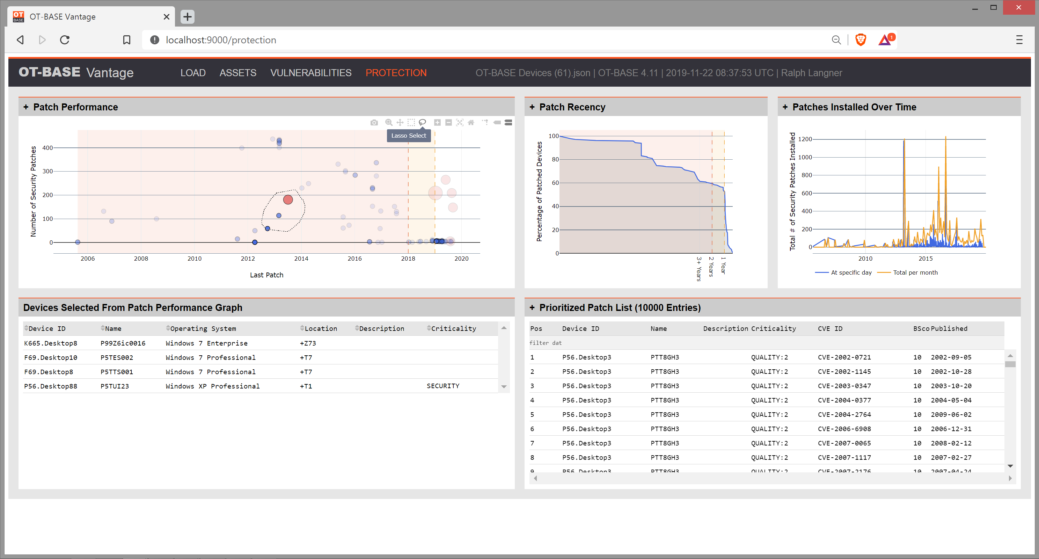Select row P56.Desktop88

point(260,386)
